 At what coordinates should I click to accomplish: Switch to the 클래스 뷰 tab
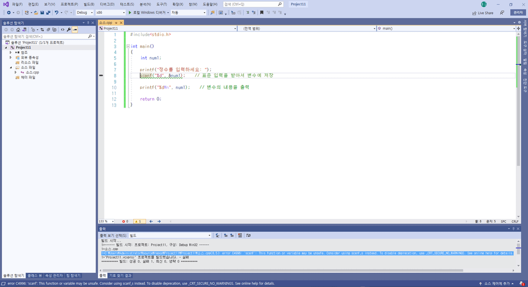[x=35, y=275]
